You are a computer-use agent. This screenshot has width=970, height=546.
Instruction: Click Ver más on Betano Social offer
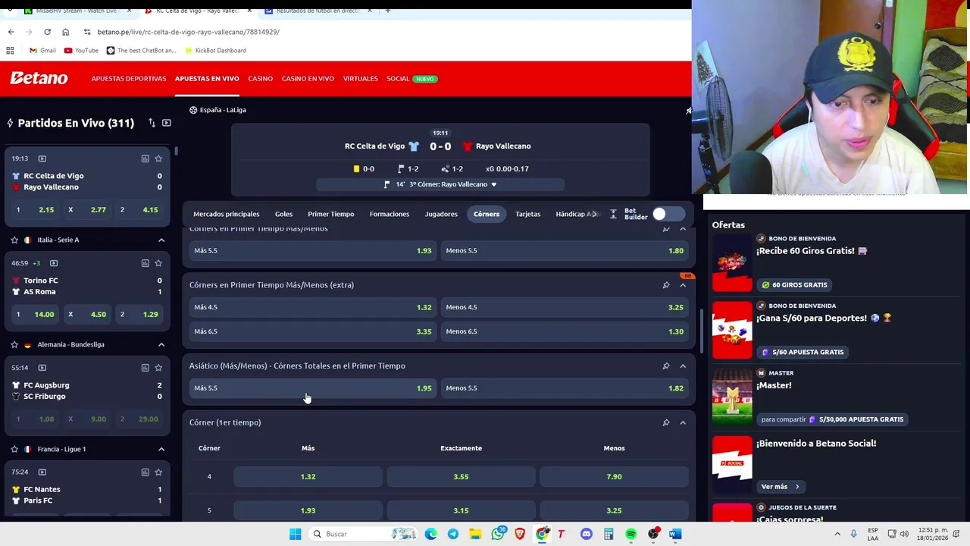tap(780, 487)
